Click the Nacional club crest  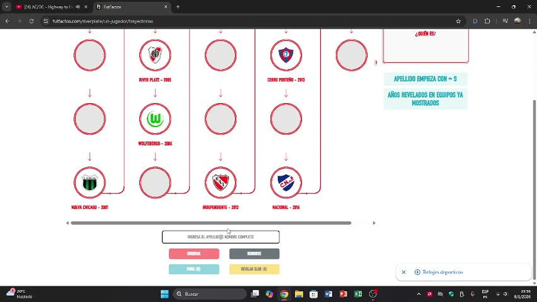(286, 183)
